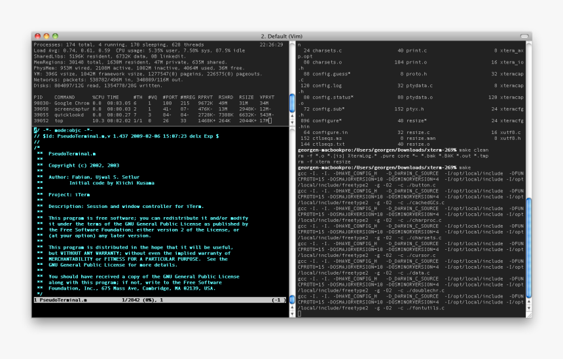Click down arrow of Vim pane scrollbar
The height and width of the screenshot is (359, 563).
click(x=292, y=314)
